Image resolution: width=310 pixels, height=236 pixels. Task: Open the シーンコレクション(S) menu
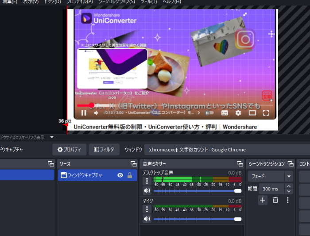coord(116,2)
